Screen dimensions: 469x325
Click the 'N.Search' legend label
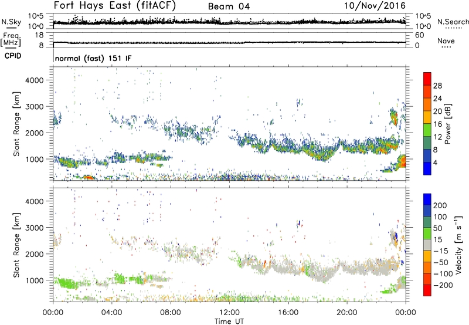[453, 22]
